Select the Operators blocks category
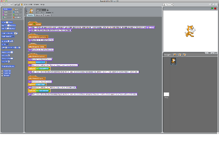Screen dimensions: 219x164 coord(17,15)
